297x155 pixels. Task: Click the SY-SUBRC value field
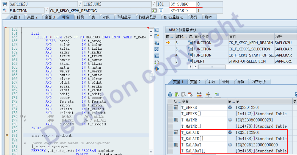pos(209,4)
